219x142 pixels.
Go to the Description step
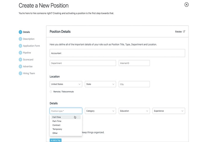click(x=29, y=39)
